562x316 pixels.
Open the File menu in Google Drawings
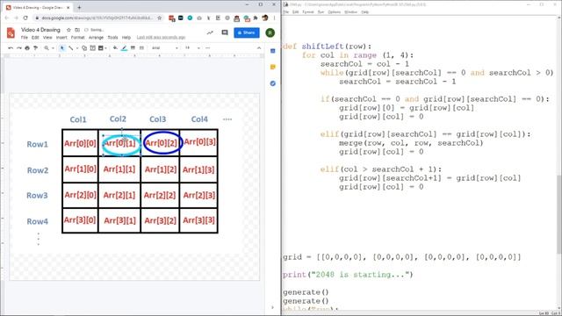[x=24, y=37]
